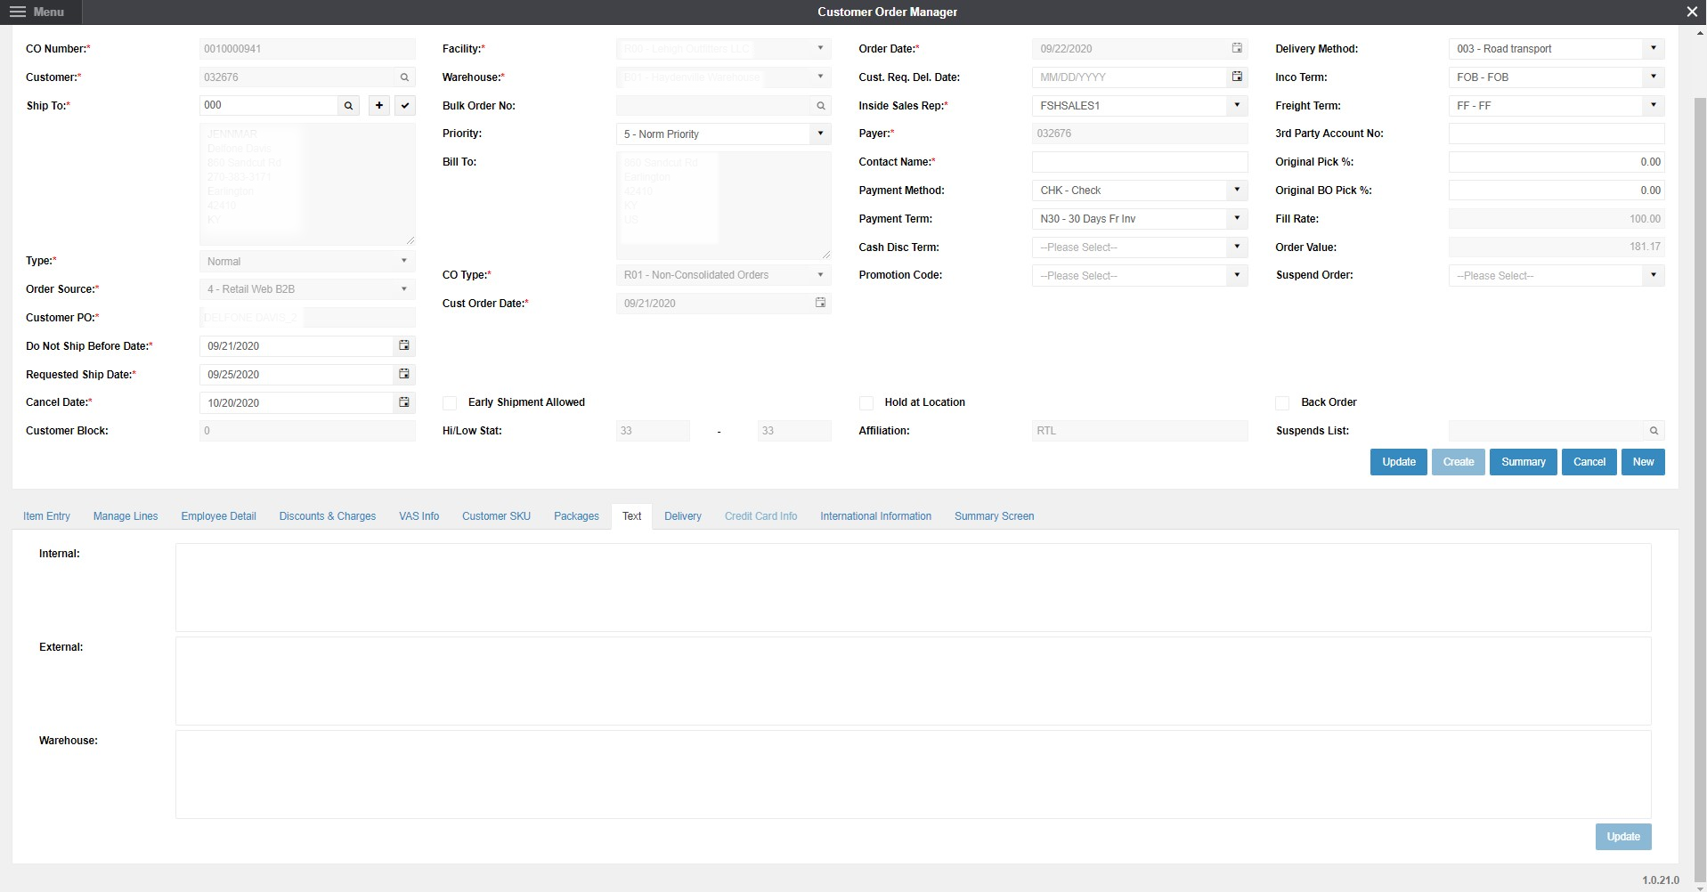The image size is (1707, 892).
Task: Enable Early Shipment Allowed
Action: 450,402
